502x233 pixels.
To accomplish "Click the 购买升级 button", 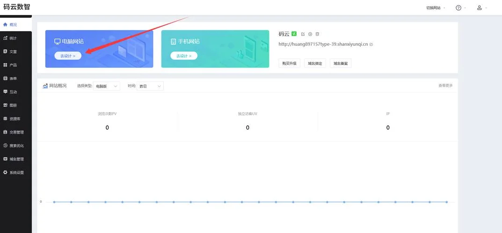I will (x=290, y=63).
